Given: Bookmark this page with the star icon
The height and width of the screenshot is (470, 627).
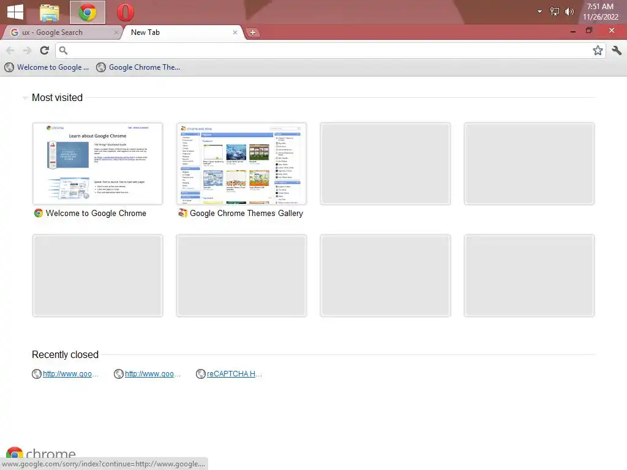Looking at the screenshot, I should click(598, 50).
